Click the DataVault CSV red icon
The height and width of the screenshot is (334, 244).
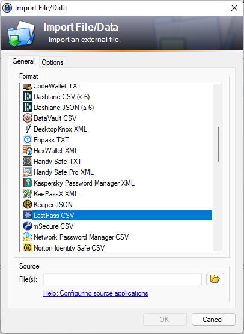(x=28, y=118)
